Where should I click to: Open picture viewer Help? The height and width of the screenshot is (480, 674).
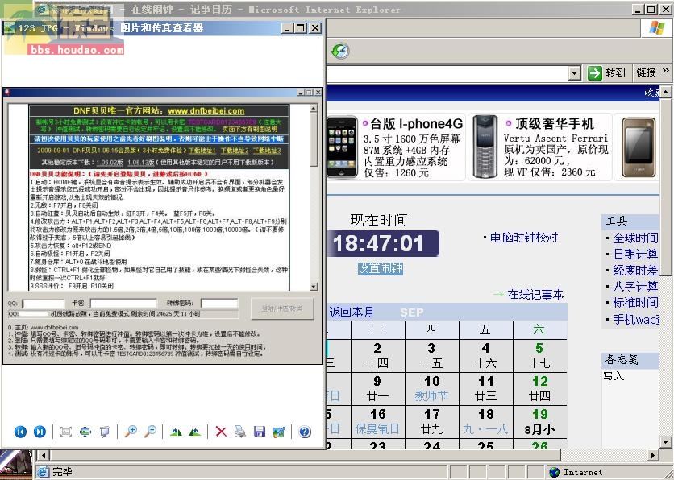coord(305,432)
